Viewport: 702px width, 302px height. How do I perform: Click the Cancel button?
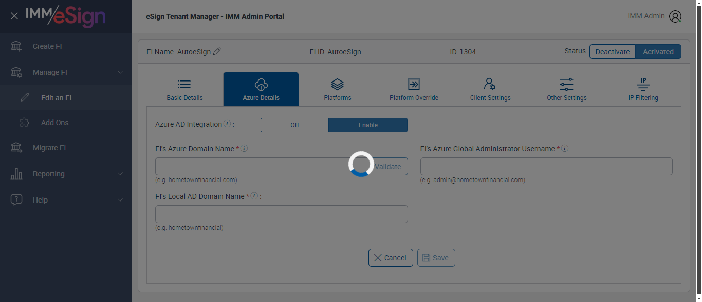391,258
